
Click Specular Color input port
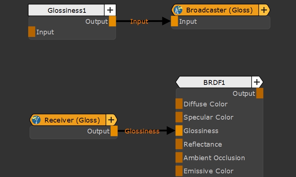(179, 117)
